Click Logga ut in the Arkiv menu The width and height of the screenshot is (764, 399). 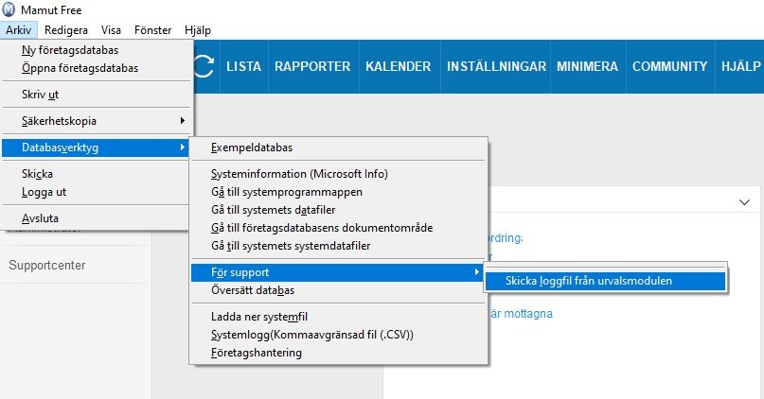[44, 192]
